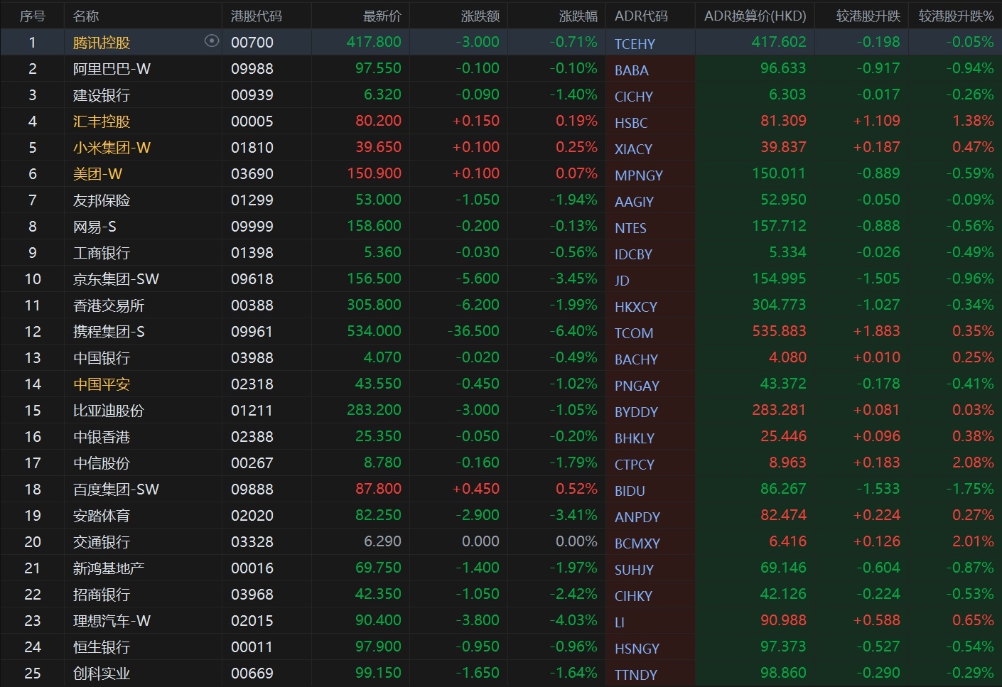This screenshot has width=1002, height=687.
Task: Open the 京东集团-SW stock row
Action: pos(116,279)
